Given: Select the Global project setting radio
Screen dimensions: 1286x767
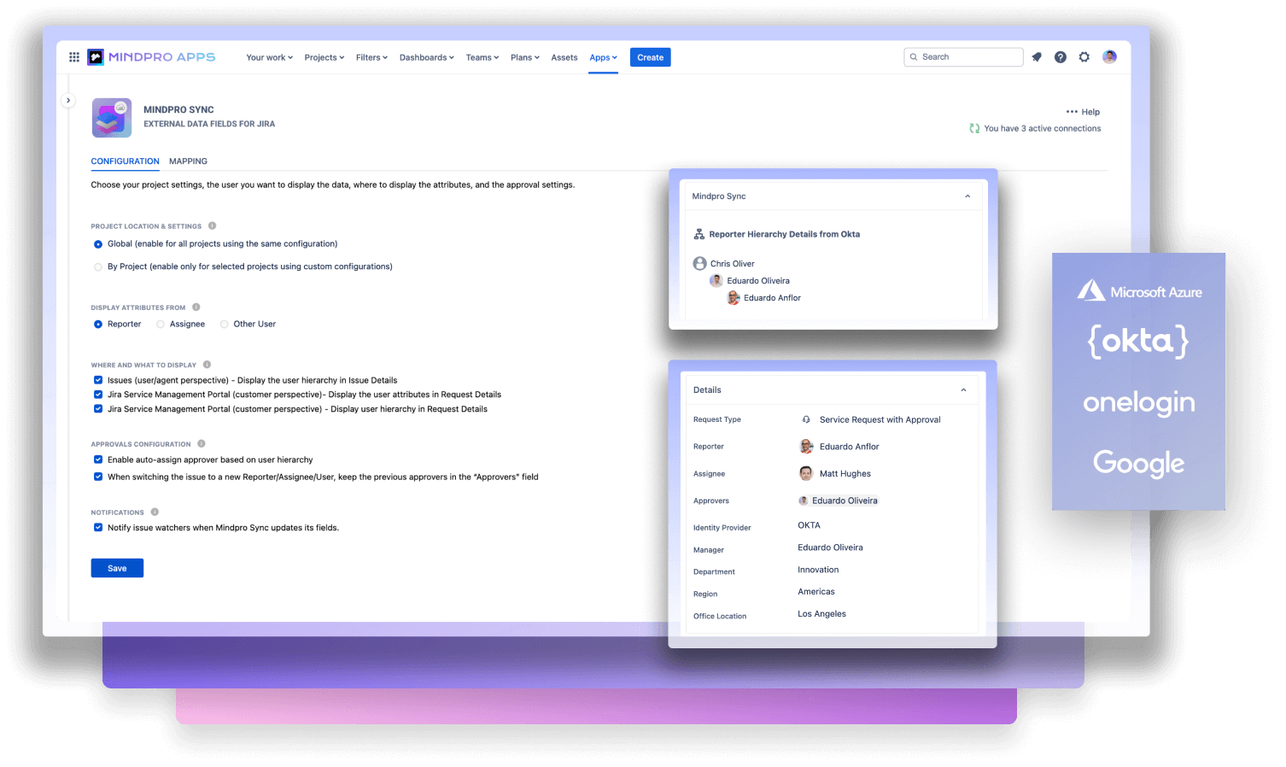Looking at the screenshot, I should (x=98, y=244).
